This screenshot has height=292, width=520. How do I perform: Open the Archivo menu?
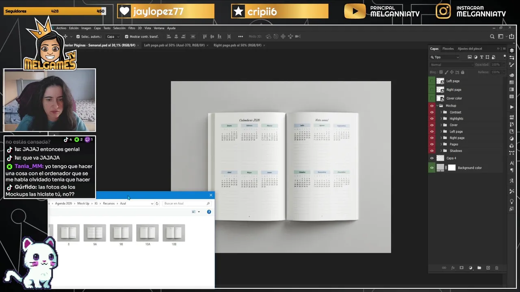tap(61, 28)
